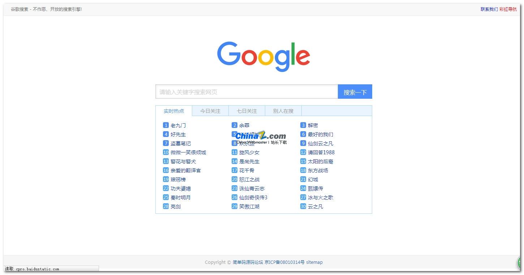Click the 幻城 hot keyword

click(313, 179)
